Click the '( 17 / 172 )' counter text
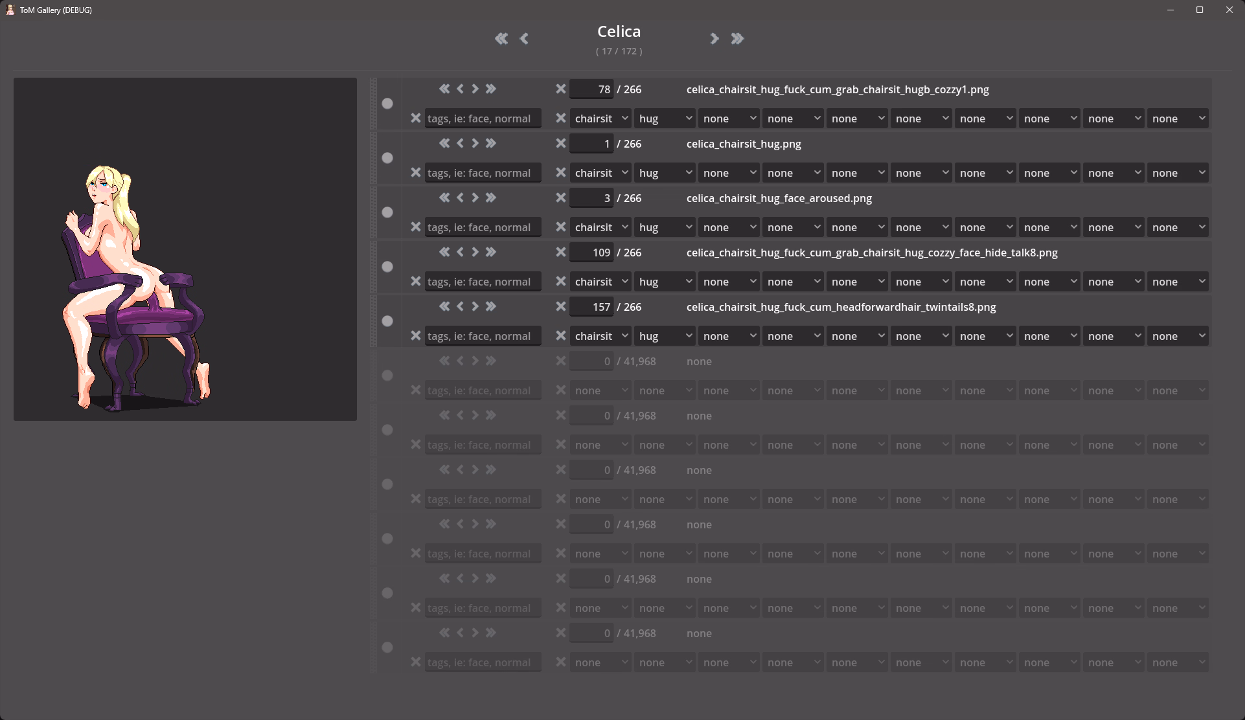Viewport: 1245px width, 720px height. point(619,51)
